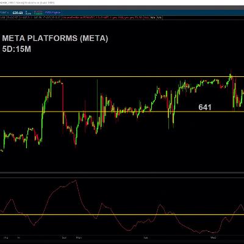Click the first N/A box after study label
Viewport: 244px width, 244px height.
click(146, 18)
